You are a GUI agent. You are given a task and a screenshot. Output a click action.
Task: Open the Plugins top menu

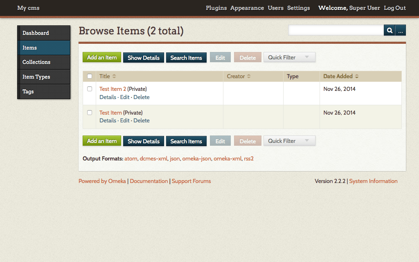(x=216, y=8)
